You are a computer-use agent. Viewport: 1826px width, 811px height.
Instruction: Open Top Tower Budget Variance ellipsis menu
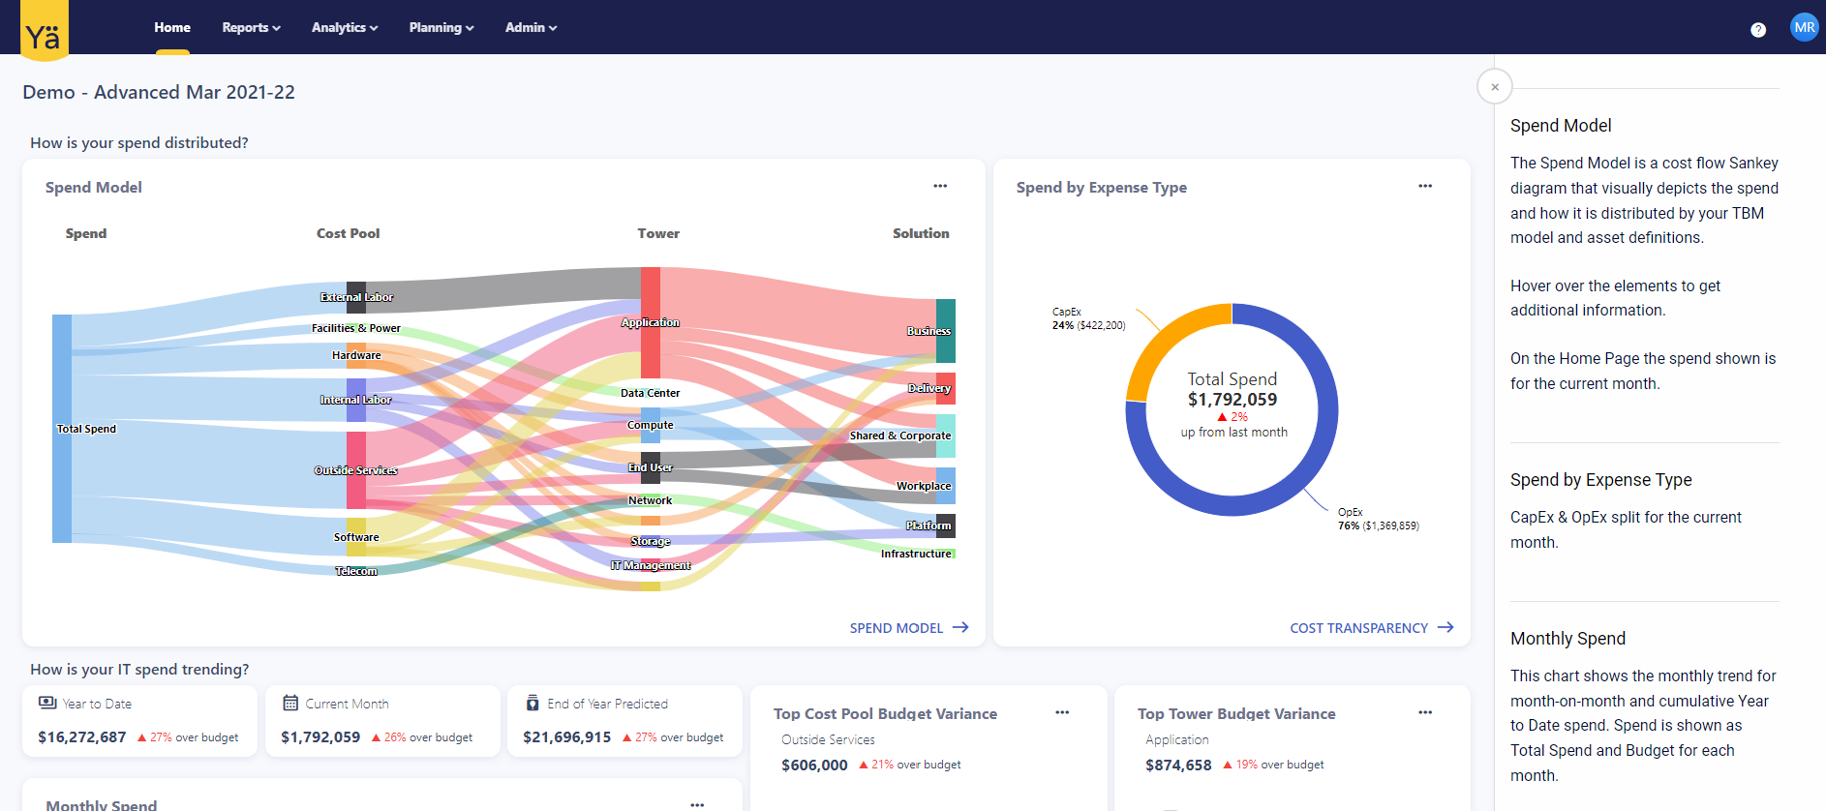tap(1425, 712)
